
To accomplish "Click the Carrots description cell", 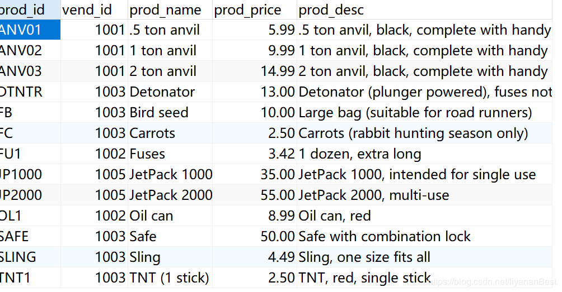I will click(413, 133).
